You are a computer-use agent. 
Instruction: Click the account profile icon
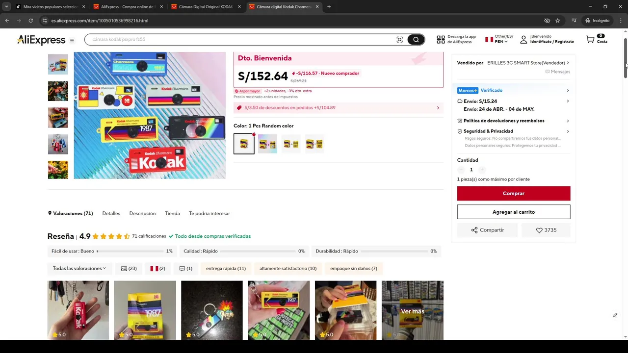(x=523, y=40)
